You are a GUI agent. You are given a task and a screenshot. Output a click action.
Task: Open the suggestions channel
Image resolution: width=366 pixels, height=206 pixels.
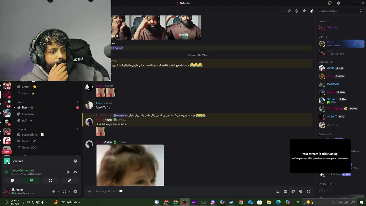[x=47, y=135]
